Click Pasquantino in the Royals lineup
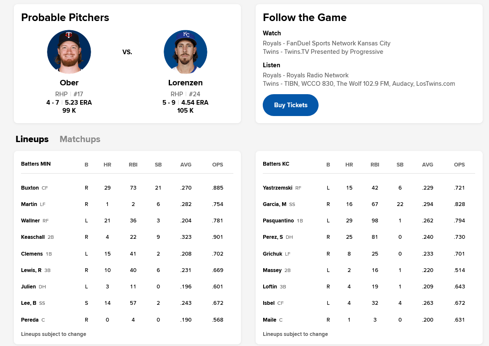The height and width of the screenshot is (346, 489). pos(278,221)
